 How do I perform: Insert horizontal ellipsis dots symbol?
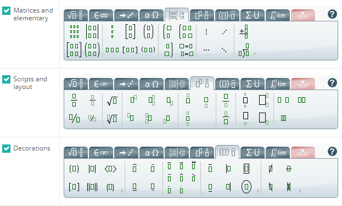(x=206, y=50)
